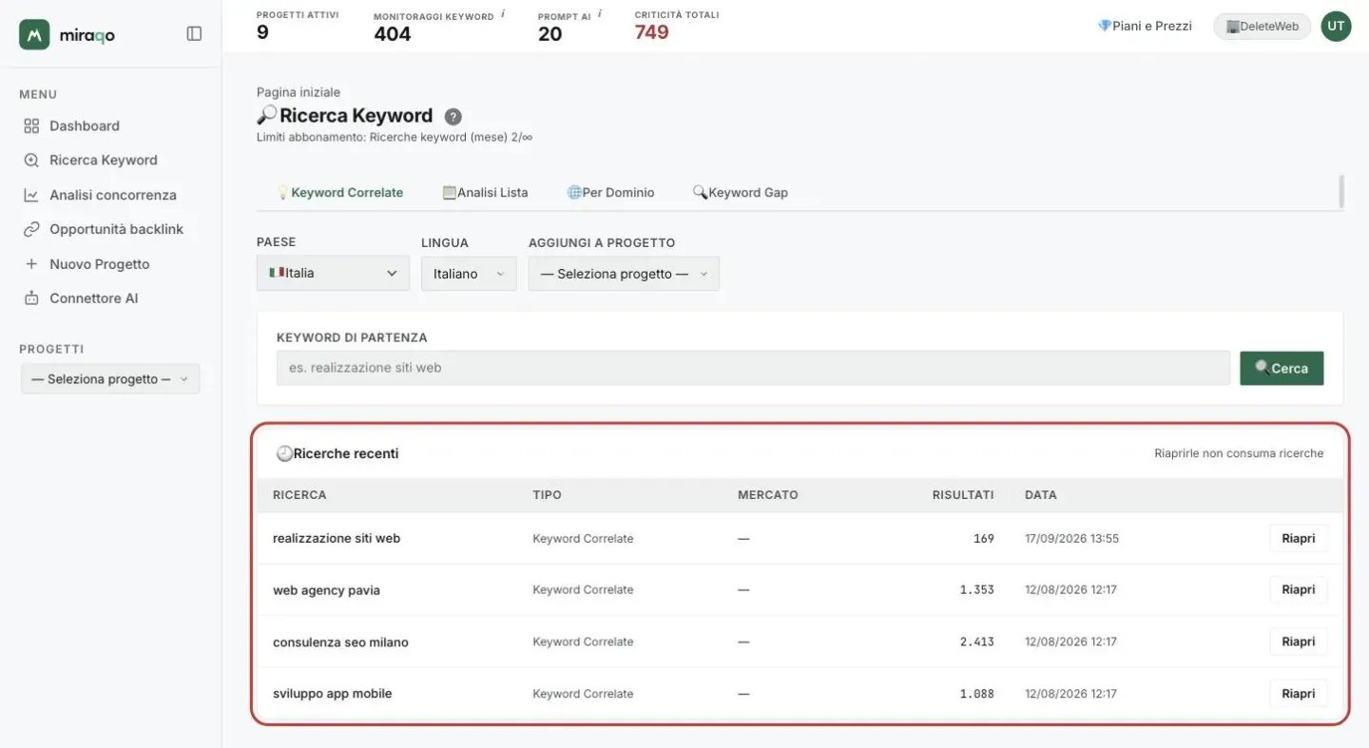The image size is (1369, 748).
Task: Switch to the Keyword Correlate tab
Action: pos(339,193)
